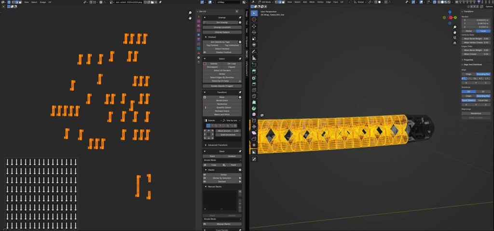
Task: Open the View menu in the UV editor
Action: click(x=27, y=2)
